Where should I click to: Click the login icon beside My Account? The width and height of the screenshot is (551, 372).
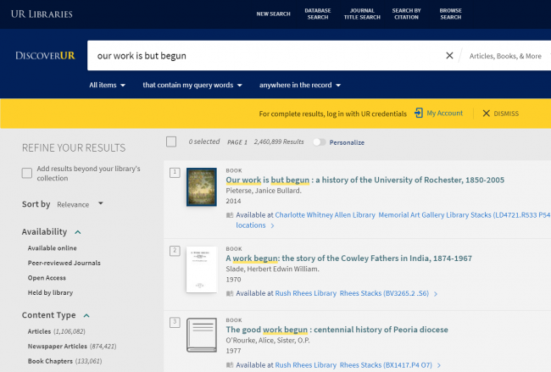pyautogui.click(x=418, y=113)
